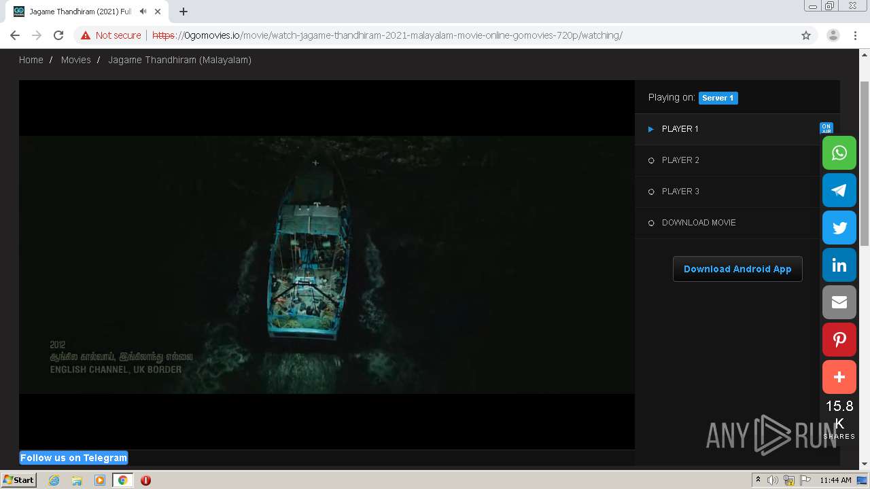Share the page on Pinterest
The width and height of the screenshot is (870, 489).
[839, 340]
